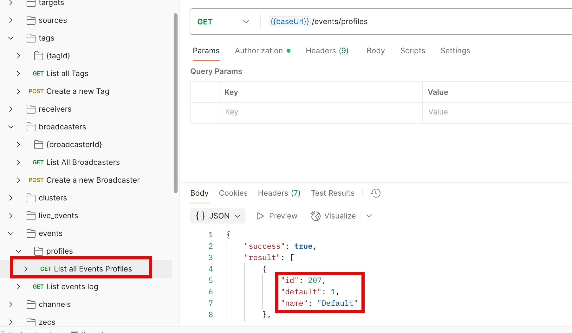Open the response history clock icon
This screenshot has width=572, height=333.
click(x=375, y=193)
